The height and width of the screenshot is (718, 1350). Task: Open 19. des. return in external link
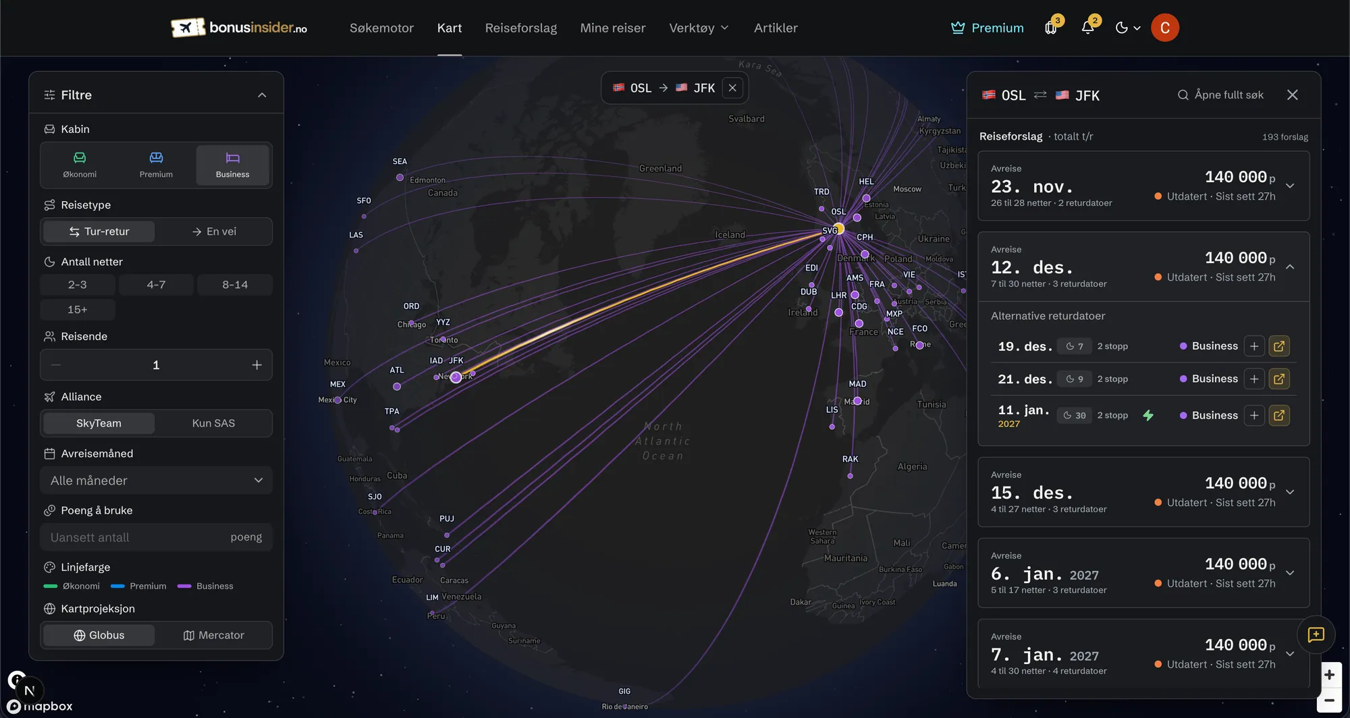[1279, 346]
